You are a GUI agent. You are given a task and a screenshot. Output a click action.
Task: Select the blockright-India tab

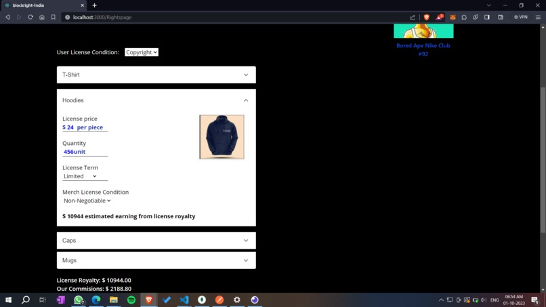(43, 5)
